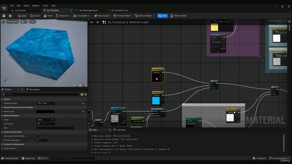292x164 pixels.
Task: Expand the Default Value row
Action: click(2, 112)
